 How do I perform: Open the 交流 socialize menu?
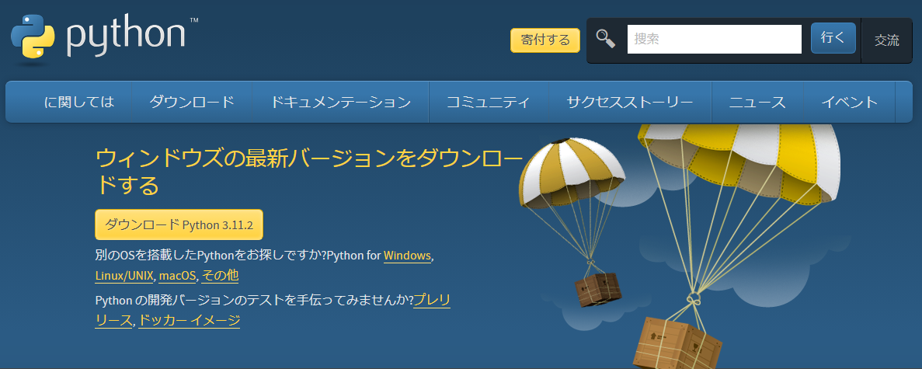[x=887, y=40]
